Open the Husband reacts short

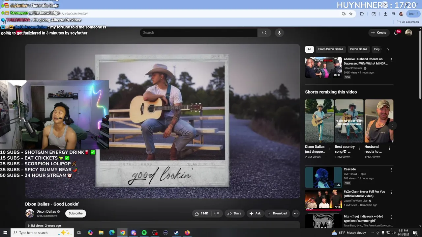coord(379,121)
